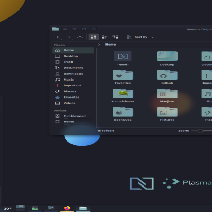Open Videos in Places sidebar

pos(73,103)
